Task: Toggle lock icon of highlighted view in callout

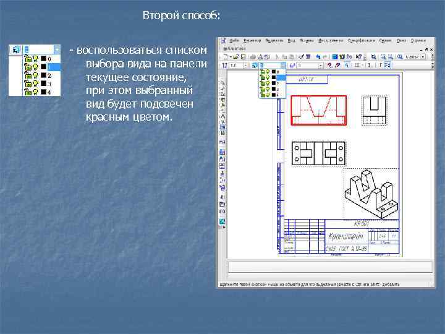Action: tap(28, 67)
